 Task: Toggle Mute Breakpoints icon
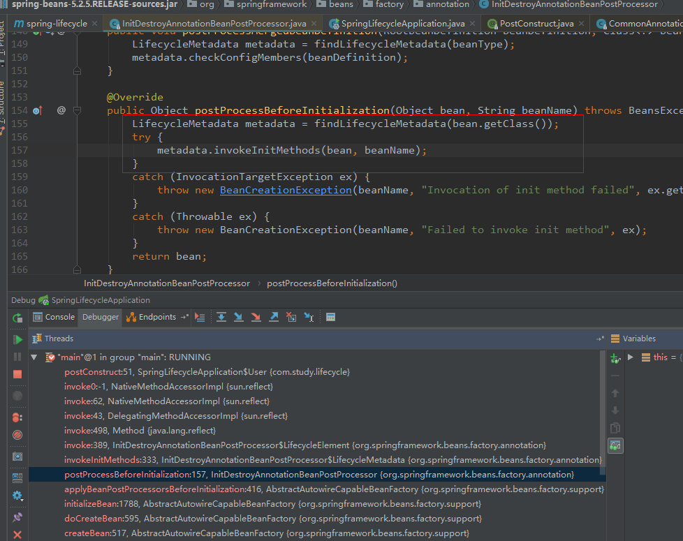click(17, 435)
